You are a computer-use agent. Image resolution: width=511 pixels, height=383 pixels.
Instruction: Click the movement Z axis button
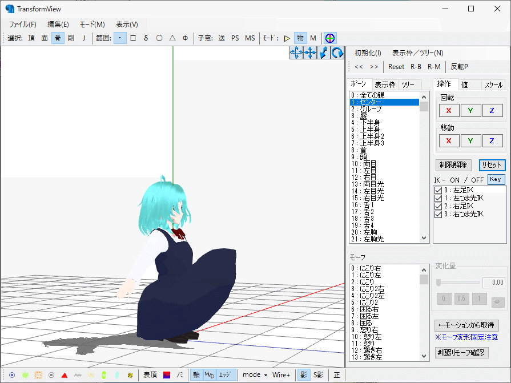click(492, 140)
